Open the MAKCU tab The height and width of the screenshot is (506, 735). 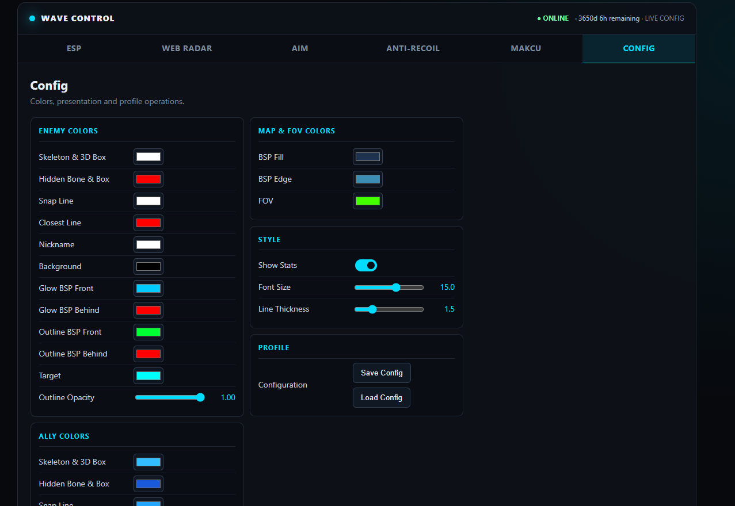[526, 48]
